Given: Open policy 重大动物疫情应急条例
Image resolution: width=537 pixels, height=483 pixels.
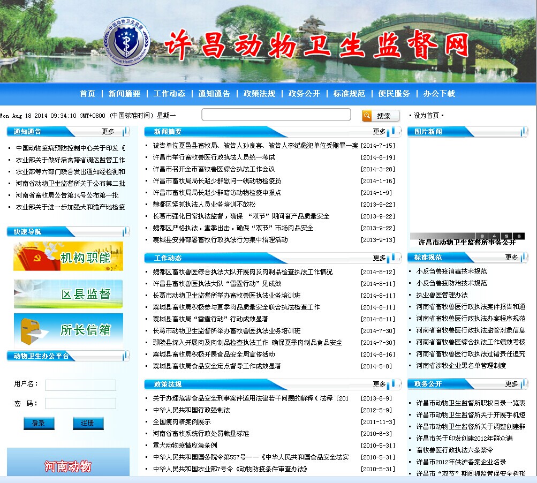Looking at the screenshot, I should [185, 446].
